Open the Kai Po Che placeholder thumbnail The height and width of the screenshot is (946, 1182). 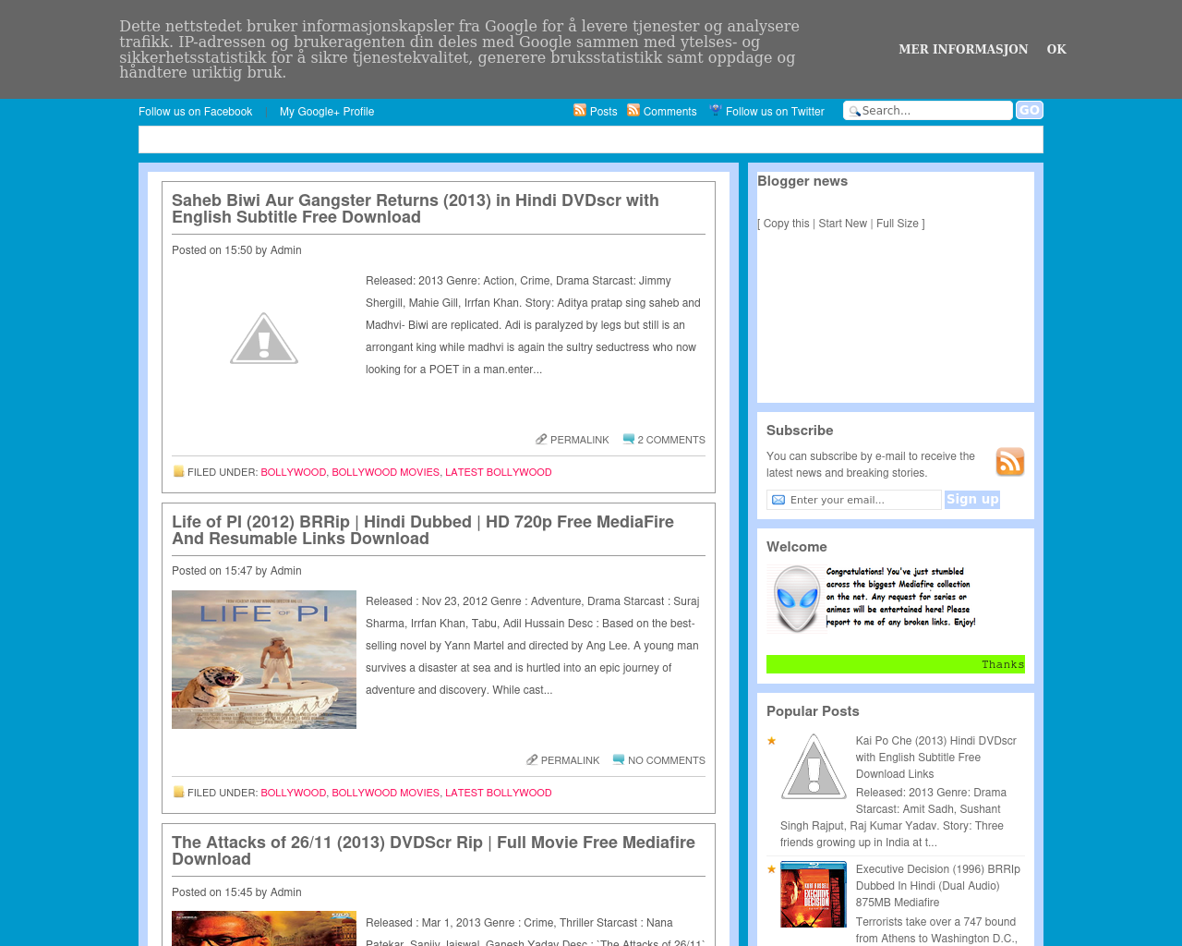814,766
